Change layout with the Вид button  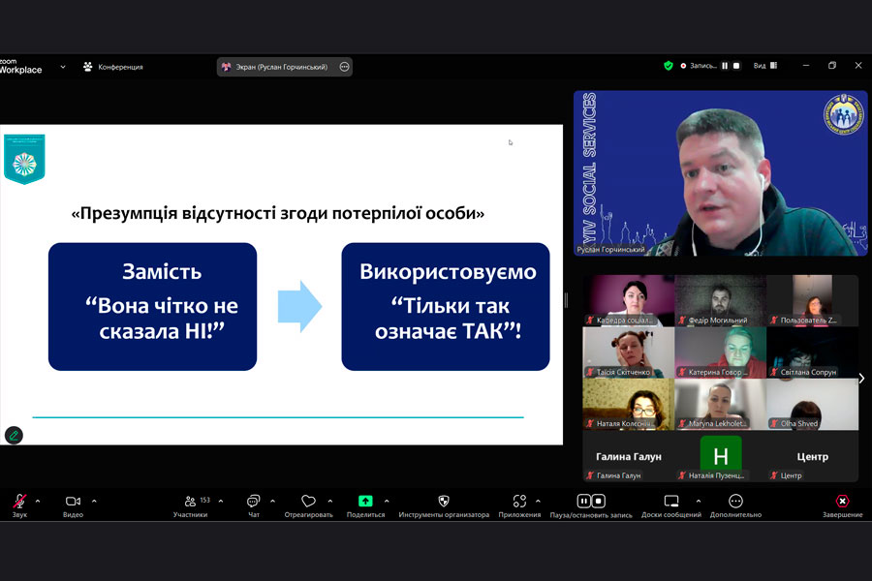tap(765, 66)
